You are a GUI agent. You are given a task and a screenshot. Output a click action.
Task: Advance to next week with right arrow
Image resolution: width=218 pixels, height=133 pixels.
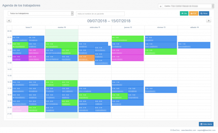(209, 21)
